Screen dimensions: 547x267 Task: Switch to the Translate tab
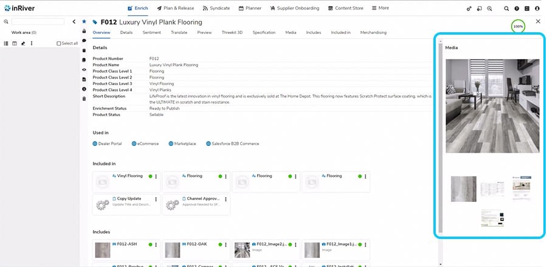coord(179,32)
